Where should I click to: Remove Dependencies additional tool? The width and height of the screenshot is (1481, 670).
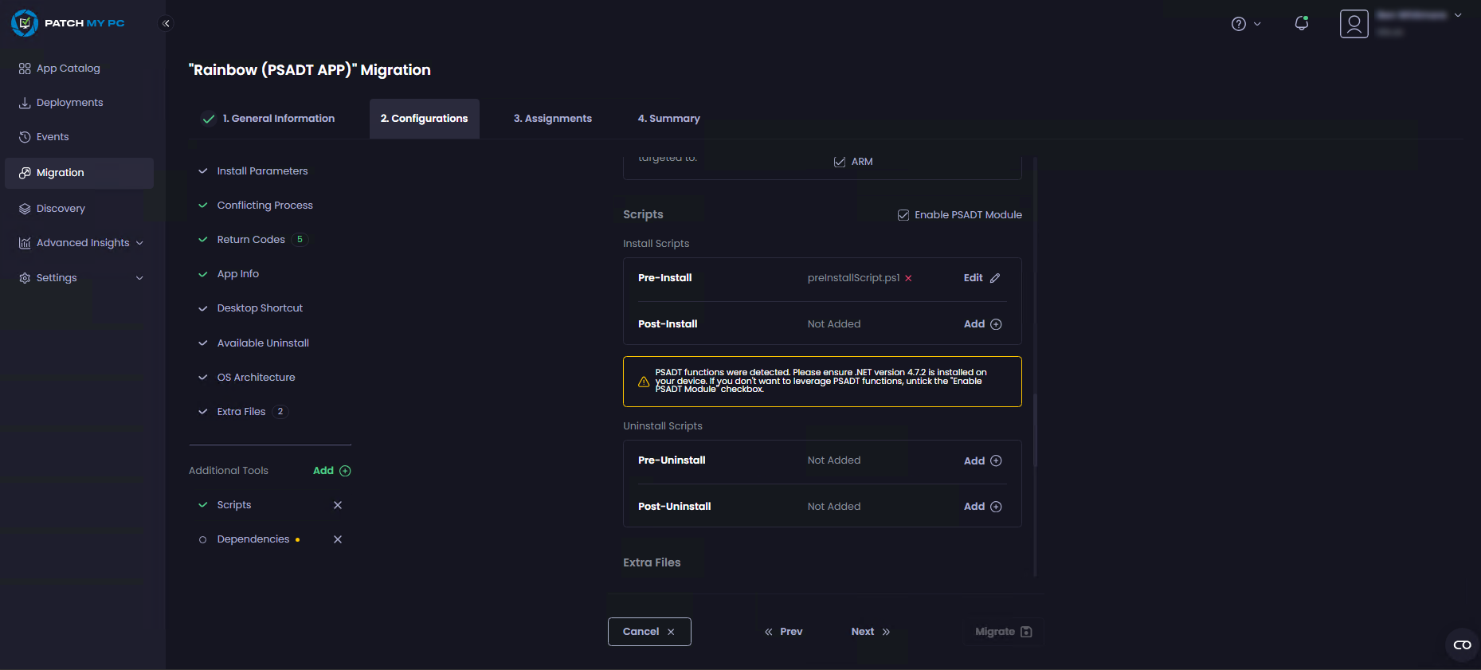tap(338, 539)
